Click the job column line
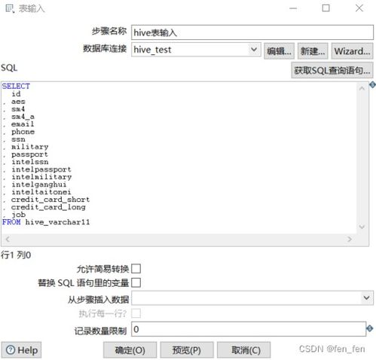The width and height of the screenshot is (376, 360). 18,215
